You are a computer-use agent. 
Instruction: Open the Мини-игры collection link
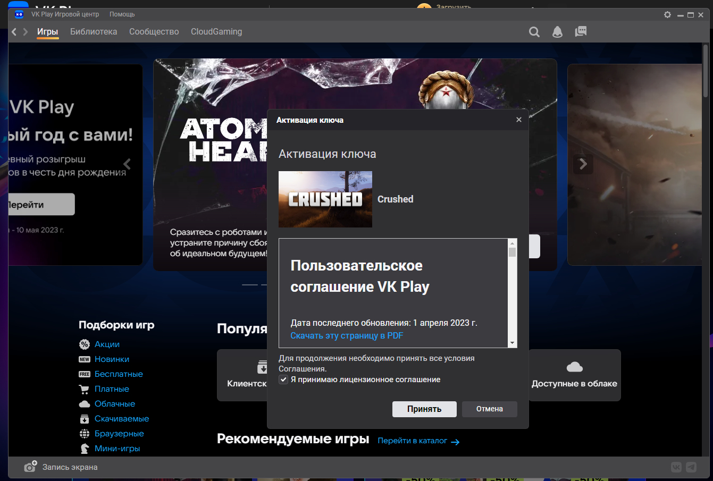(x=118, y=449)
